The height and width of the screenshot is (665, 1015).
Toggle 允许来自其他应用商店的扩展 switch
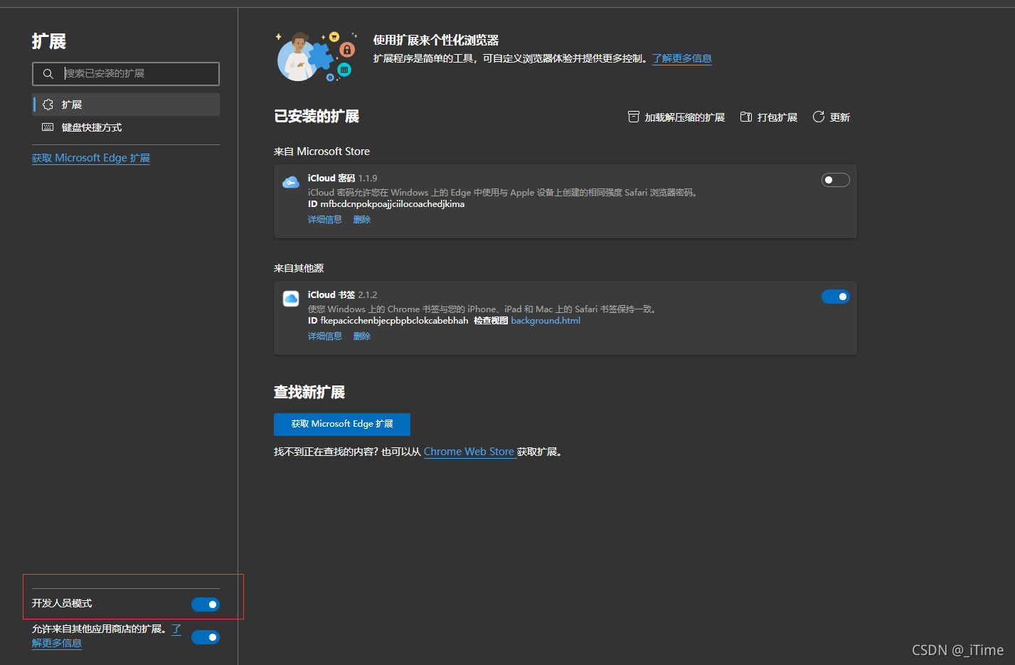(206, 637)
